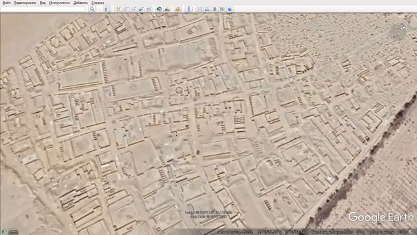Select the add path tool
The width and height of the screenshot is (417, 235).
click(134, 9)
